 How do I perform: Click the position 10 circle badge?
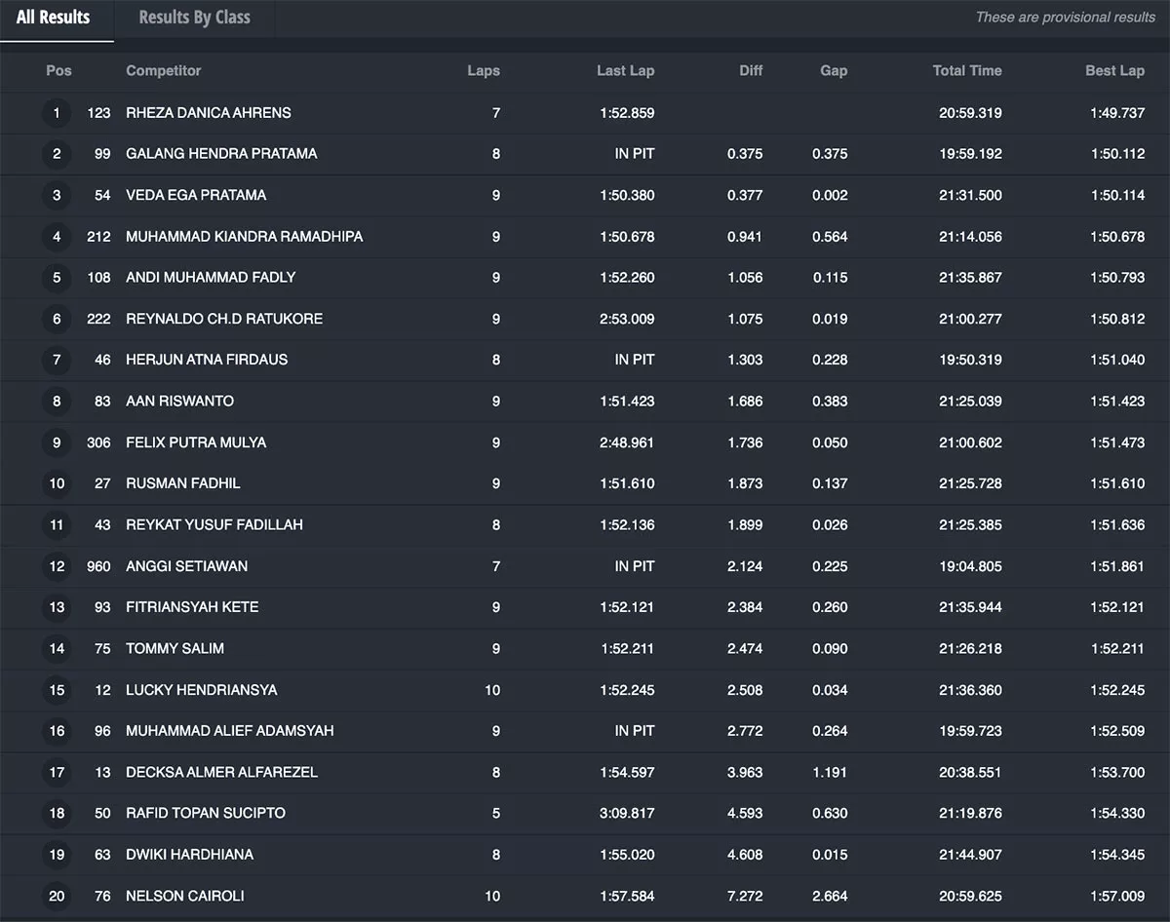pos(57,483)
